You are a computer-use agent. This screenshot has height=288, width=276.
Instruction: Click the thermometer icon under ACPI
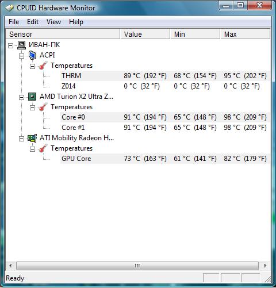(43, 66)
